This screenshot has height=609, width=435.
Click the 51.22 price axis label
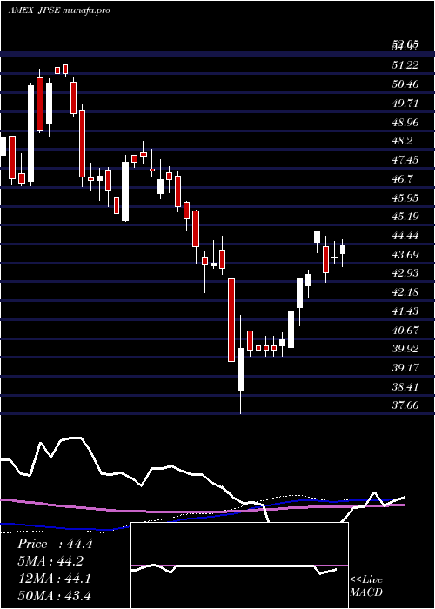point(405,65)
